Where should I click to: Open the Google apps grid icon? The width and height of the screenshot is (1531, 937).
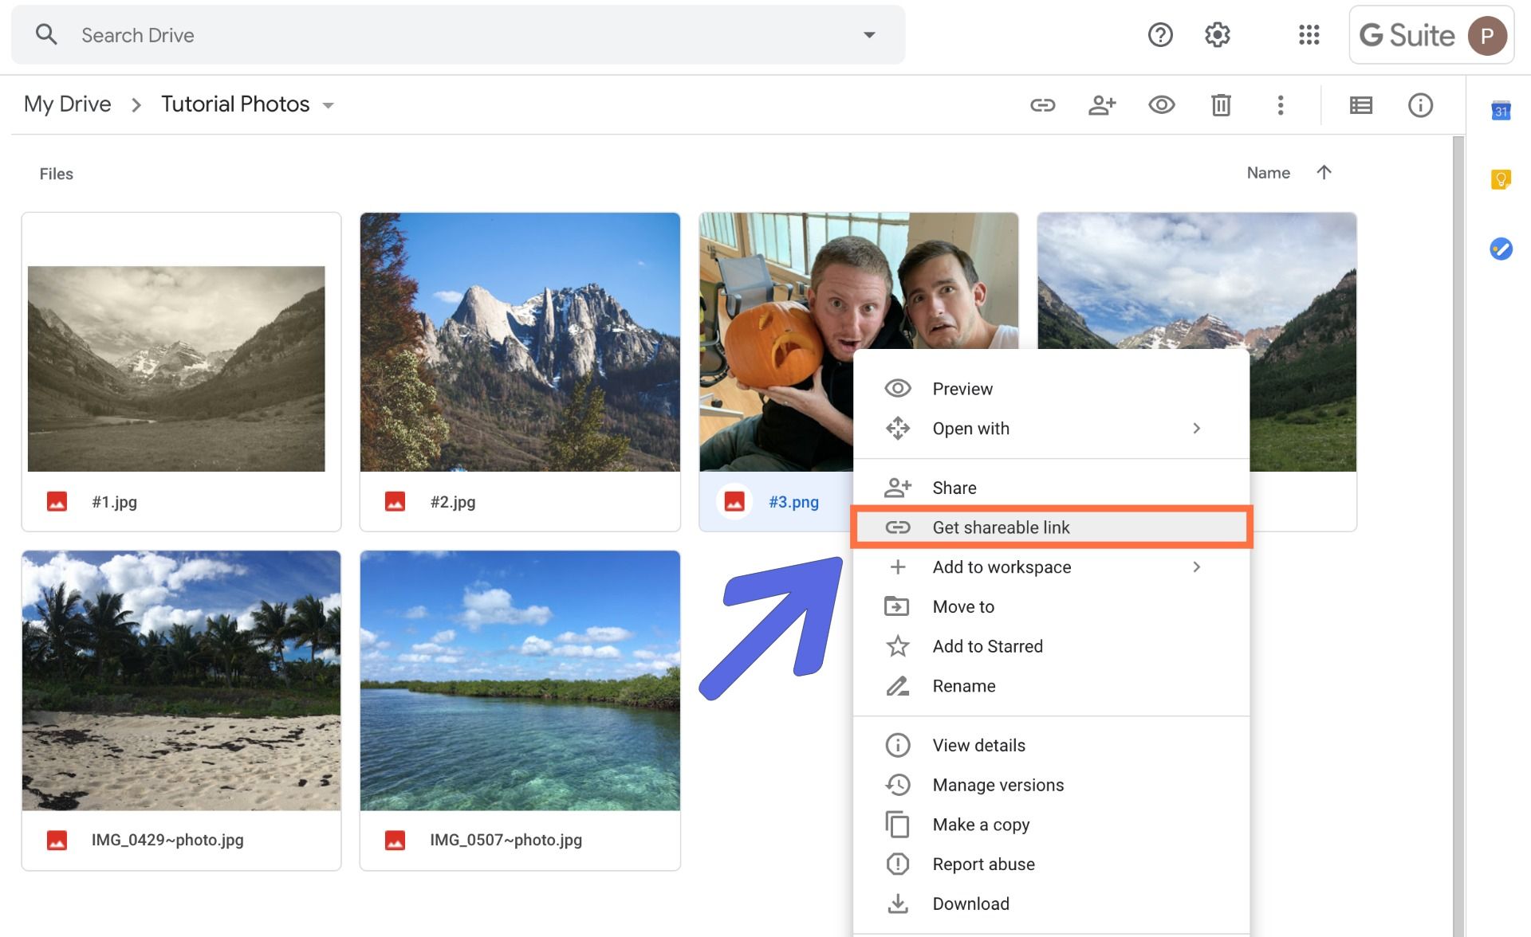1309,35
